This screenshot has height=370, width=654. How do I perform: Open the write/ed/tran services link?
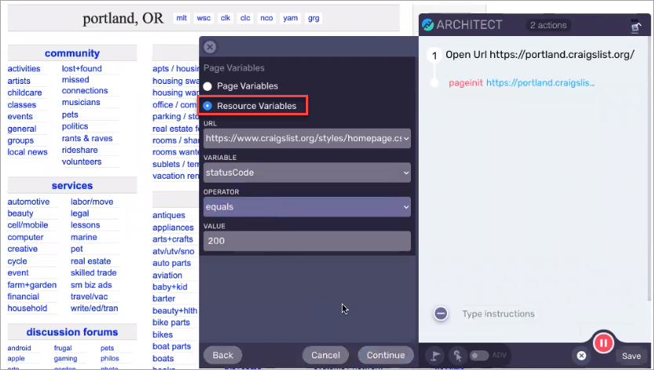click(x=94, y=308)
